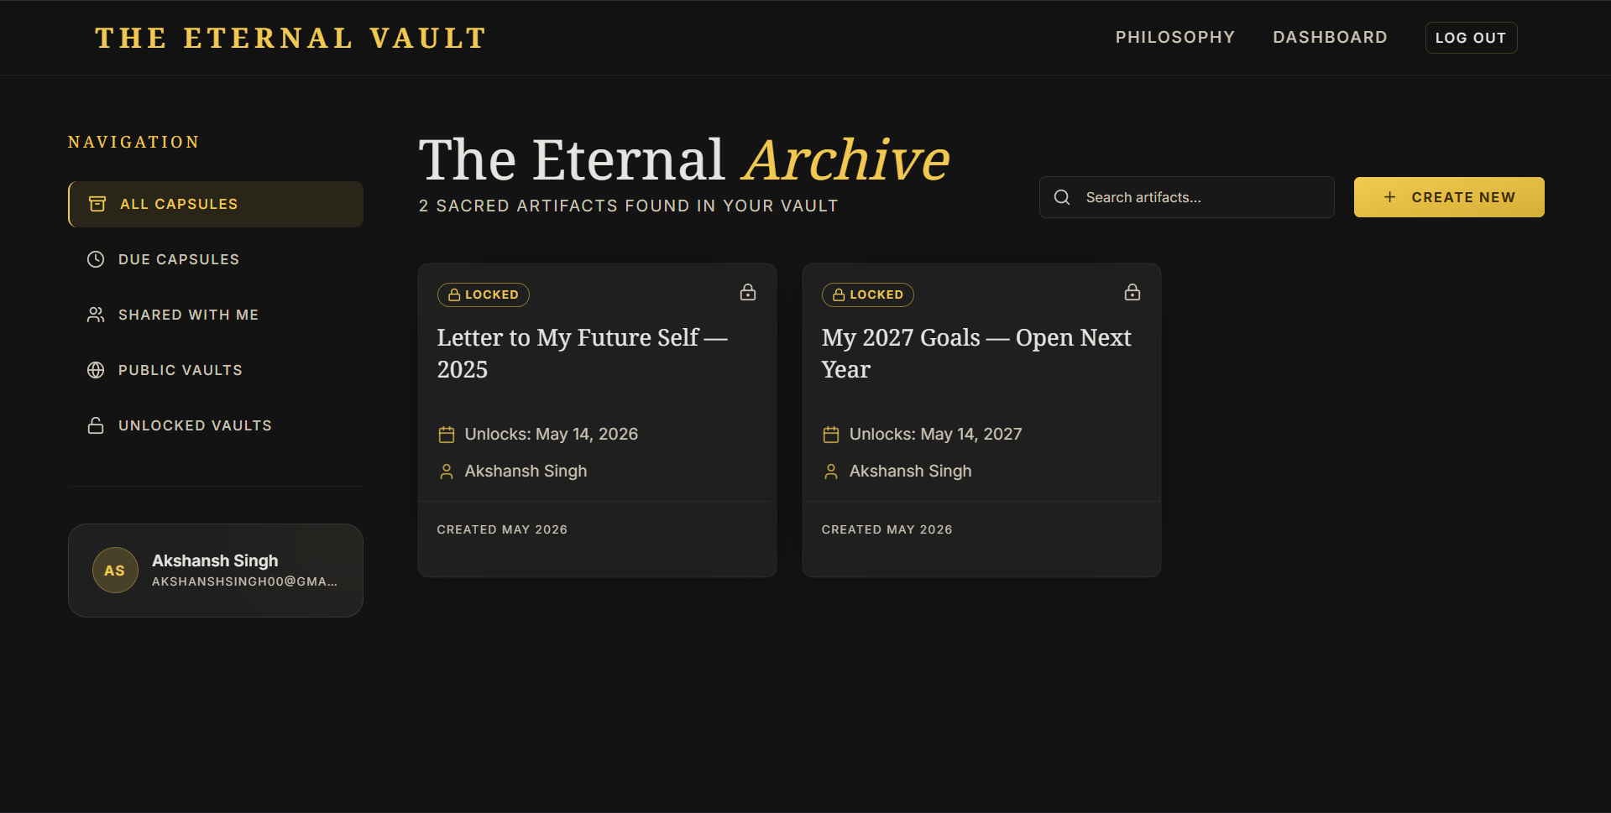1611x813 pixels.
Task: Focus the Search artifacts input field
Action: (x=1187, y=197)
